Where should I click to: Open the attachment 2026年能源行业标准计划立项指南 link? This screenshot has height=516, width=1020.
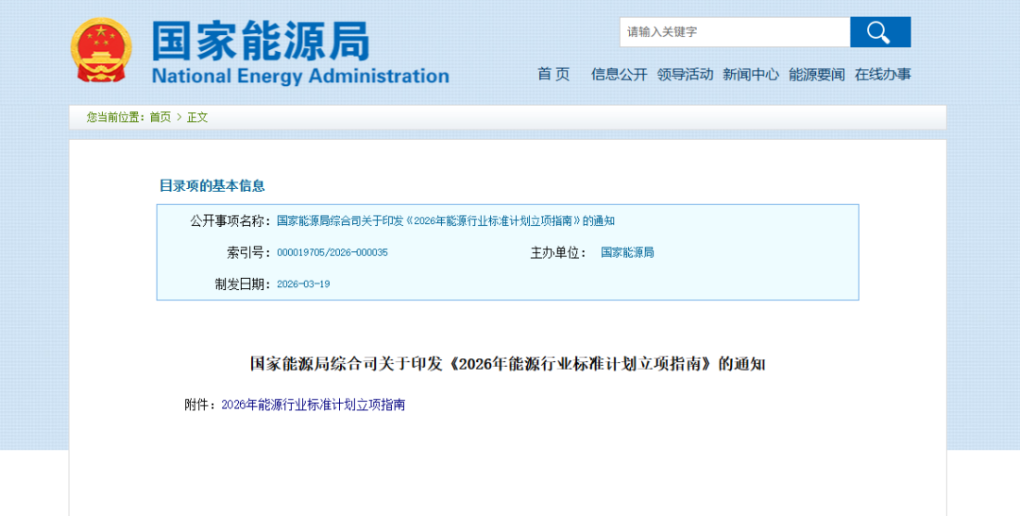coord(313,404)
